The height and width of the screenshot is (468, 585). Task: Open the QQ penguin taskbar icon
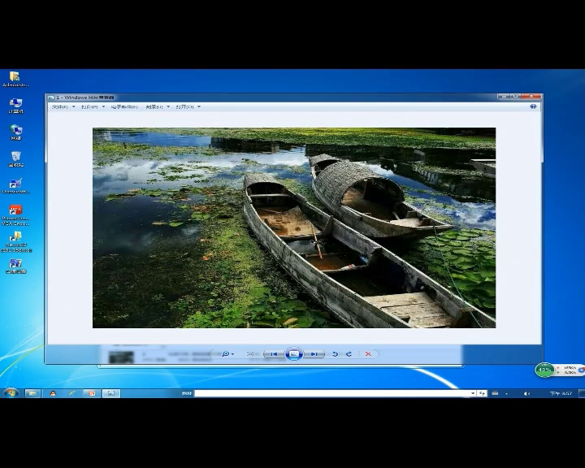click(x=53, y=393)
